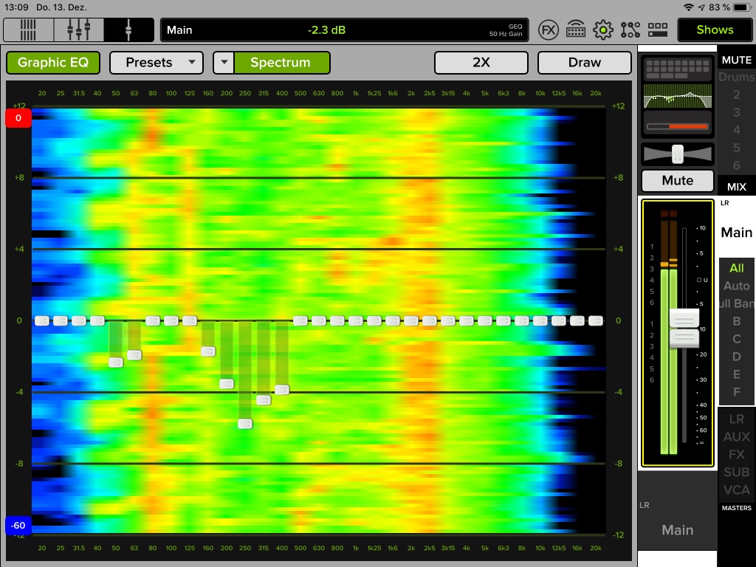Viewport: 756px width, 567px height.
Task: Select the Drums mute group
Action: pos(736,77)
